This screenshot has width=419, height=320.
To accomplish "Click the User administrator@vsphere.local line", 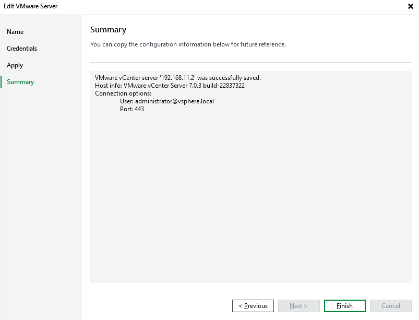I will pos(167,101).
